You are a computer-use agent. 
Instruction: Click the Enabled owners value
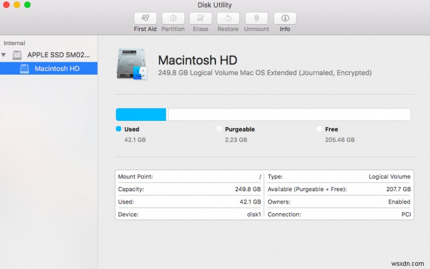pos(399,202)
